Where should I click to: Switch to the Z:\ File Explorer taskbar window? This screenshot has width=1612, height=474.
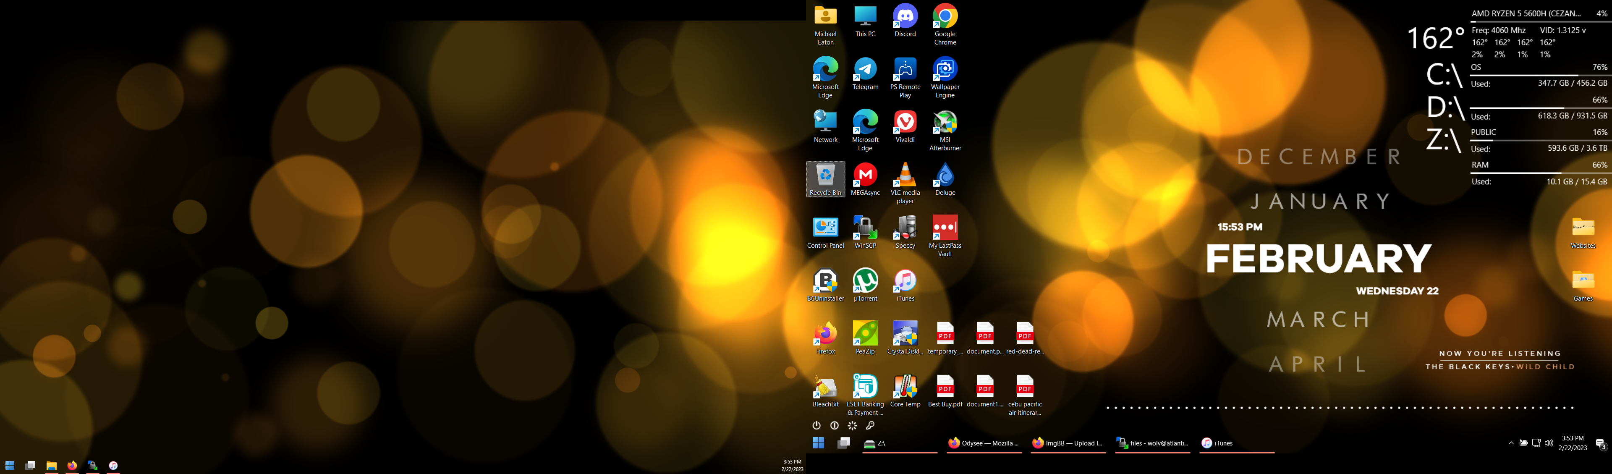tap(900, 443)
